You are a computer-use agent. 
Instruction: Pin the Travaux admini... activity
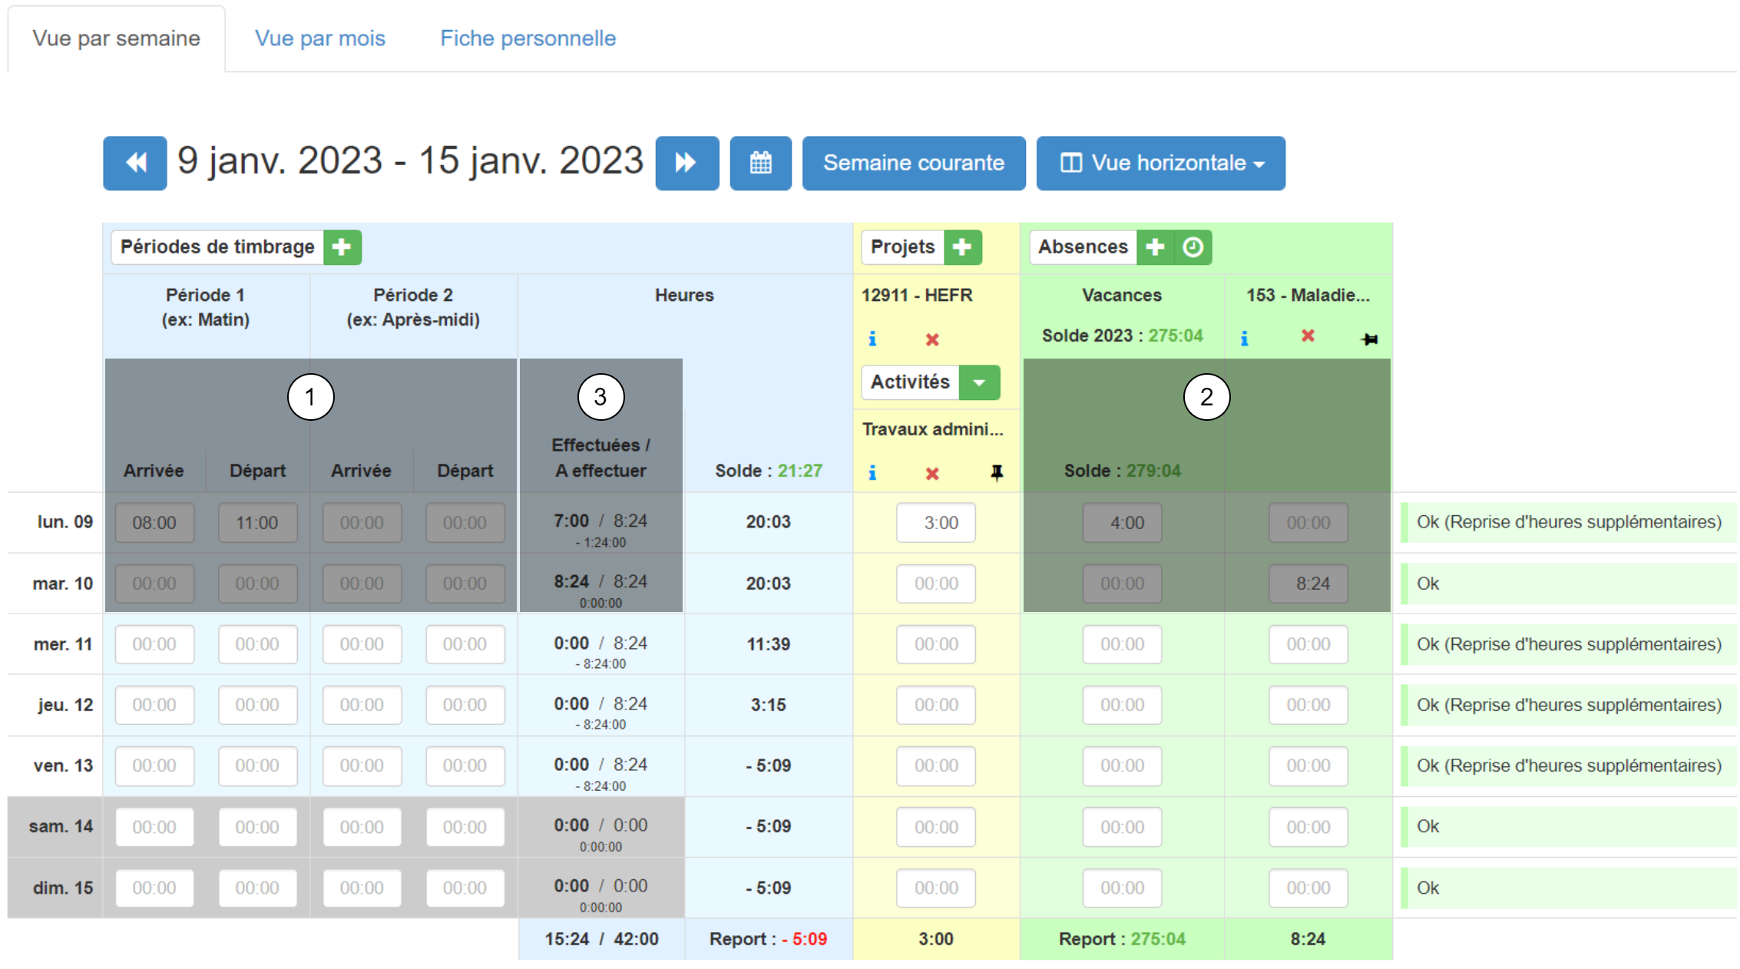point(997,473)
